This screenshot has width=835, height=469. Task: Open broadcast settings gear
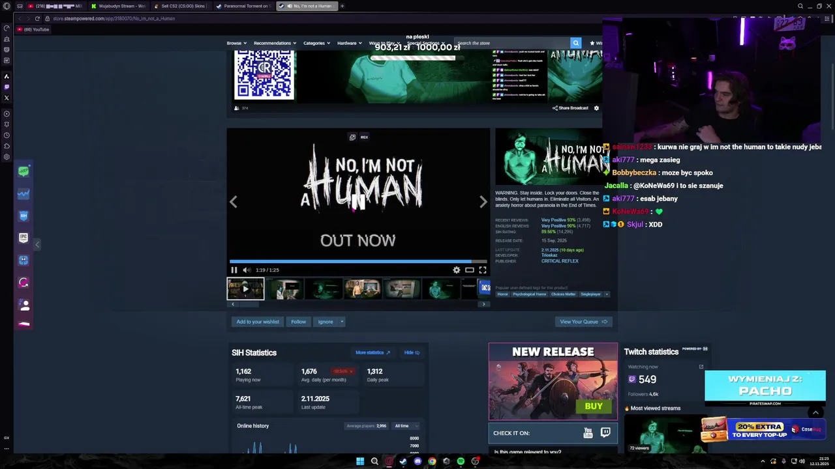tap(596, 108)
